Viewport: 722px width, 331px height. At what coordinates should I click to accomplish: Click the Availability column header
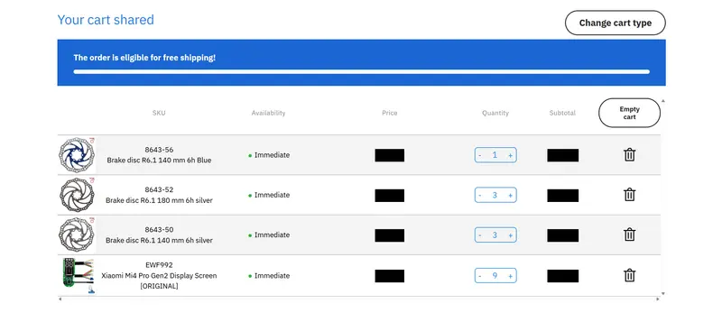pos(268,113)
